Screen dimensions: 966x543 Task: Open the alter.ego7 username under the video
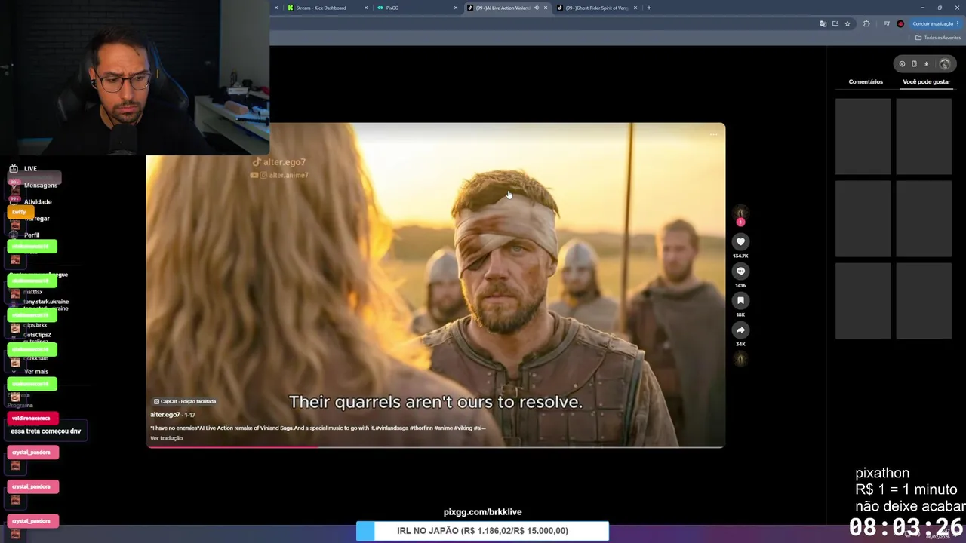(165, 415)
